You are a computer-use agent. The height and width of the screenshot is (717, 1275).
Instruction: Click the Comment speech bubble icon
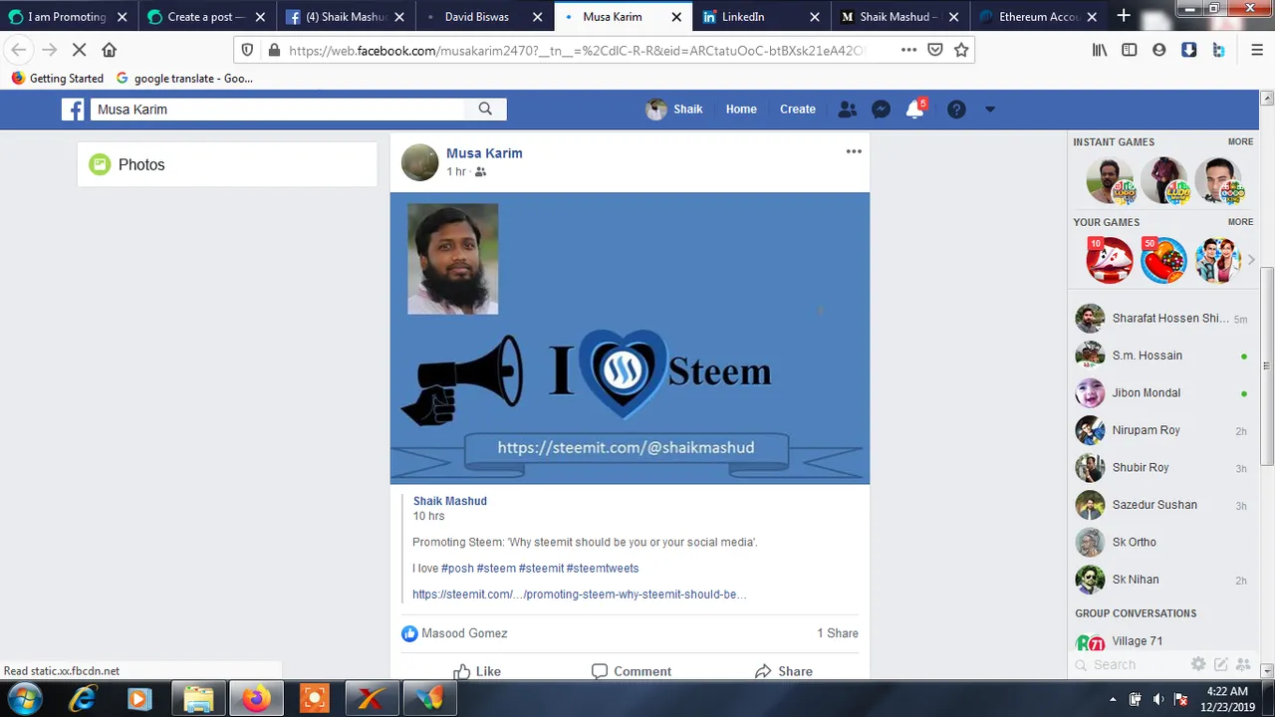pyautogui.click(x=599, y=672)
